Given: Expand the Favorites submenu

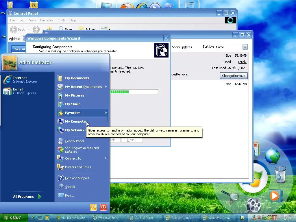Looking at the screenshot, I should tap(82, 113).
